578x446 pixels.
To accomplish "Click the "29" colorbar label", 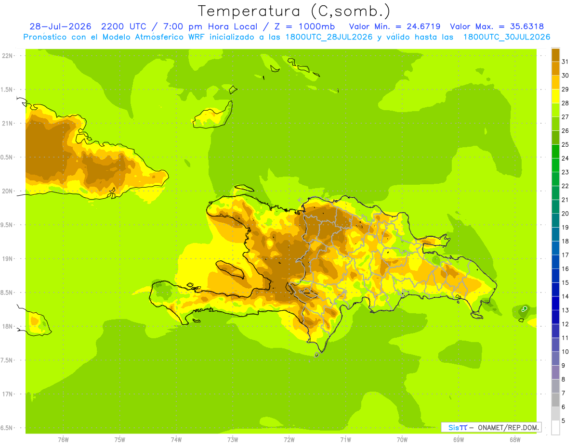I will point(565,89).
